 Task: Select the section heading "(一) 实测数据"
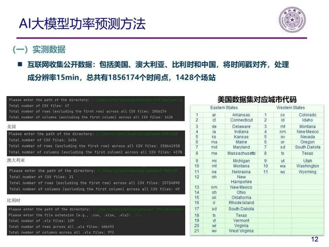[x=39, y=50]
